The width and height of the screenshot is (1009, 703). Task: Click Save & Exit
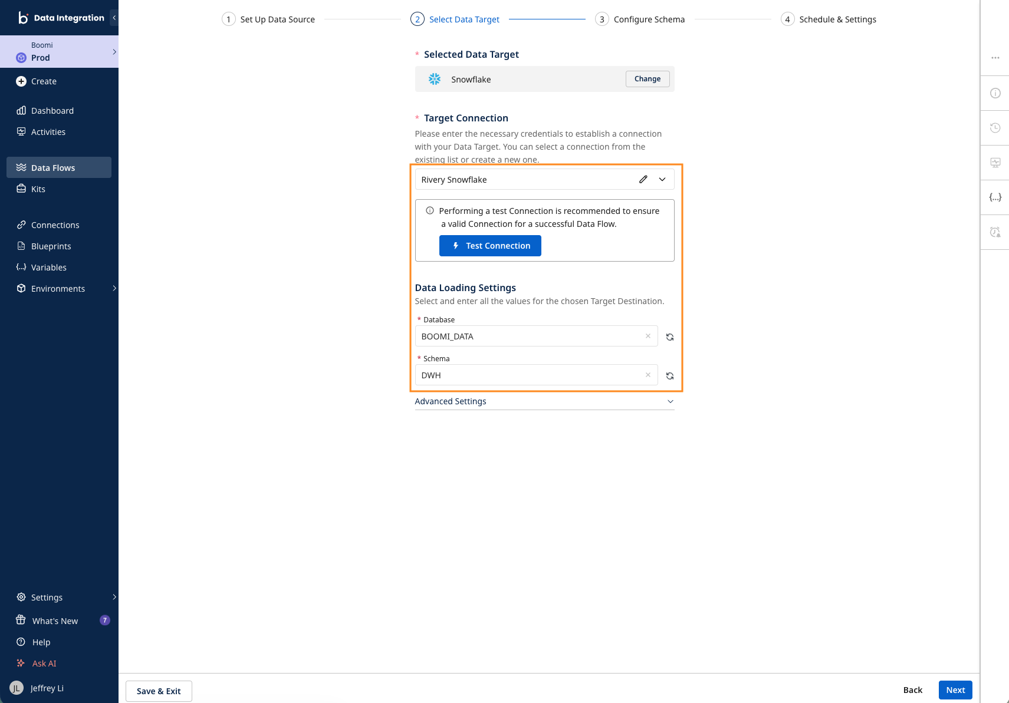[x=159, y=691]
